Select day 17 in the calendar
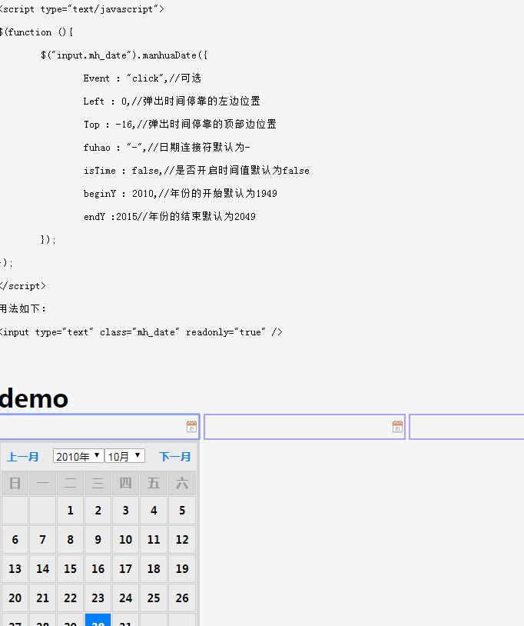 pos(125,568)
